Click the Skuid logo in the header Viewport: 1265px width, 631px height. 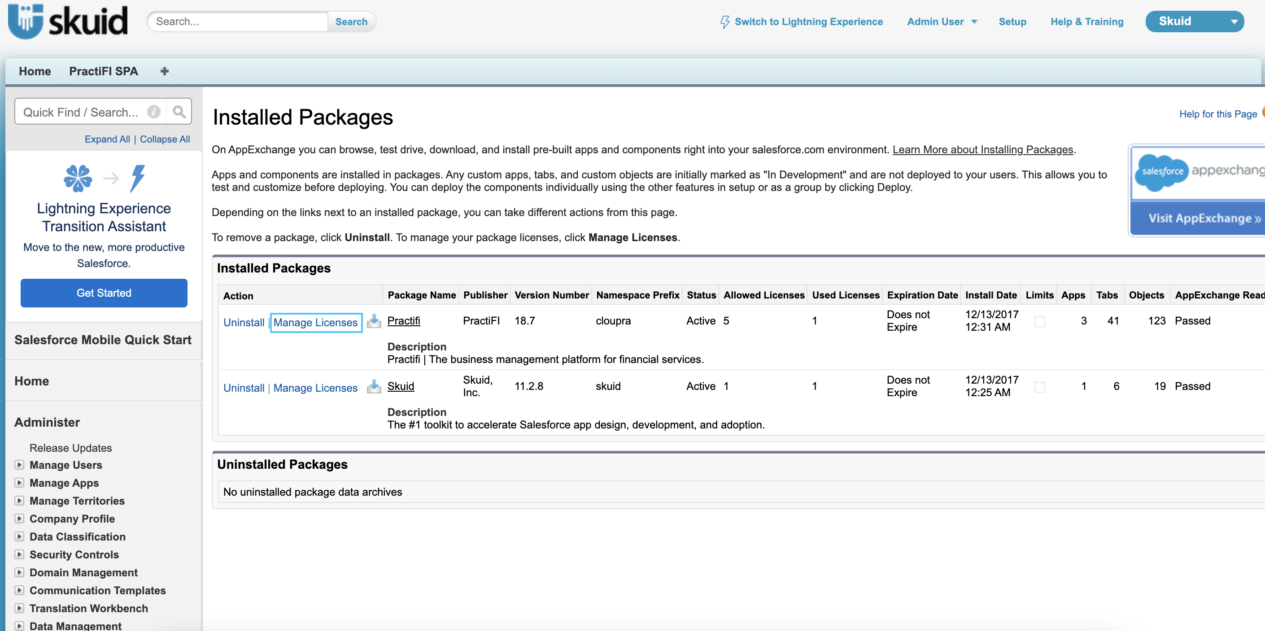[68, 22]
